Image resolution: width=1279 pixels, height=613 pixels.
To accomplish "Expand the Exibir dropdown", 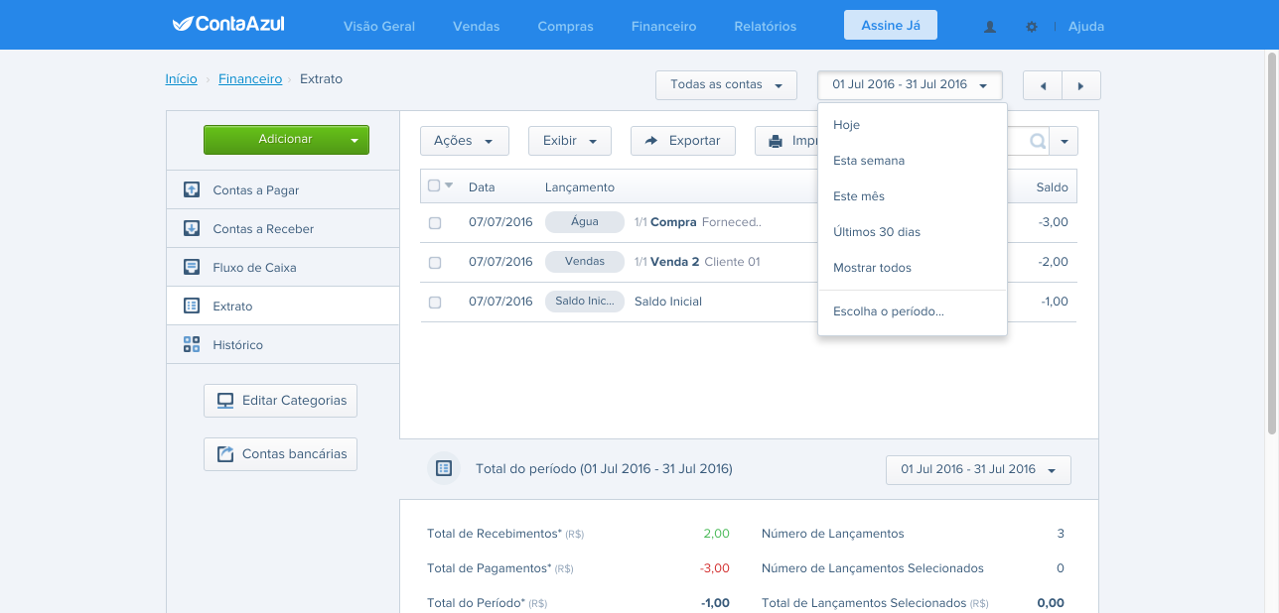I will point(569,141).
